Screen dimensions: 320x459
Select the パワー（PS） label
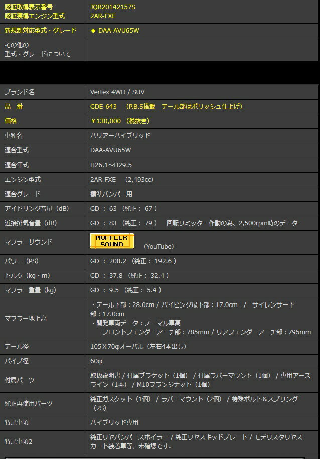tap(22, 261)
